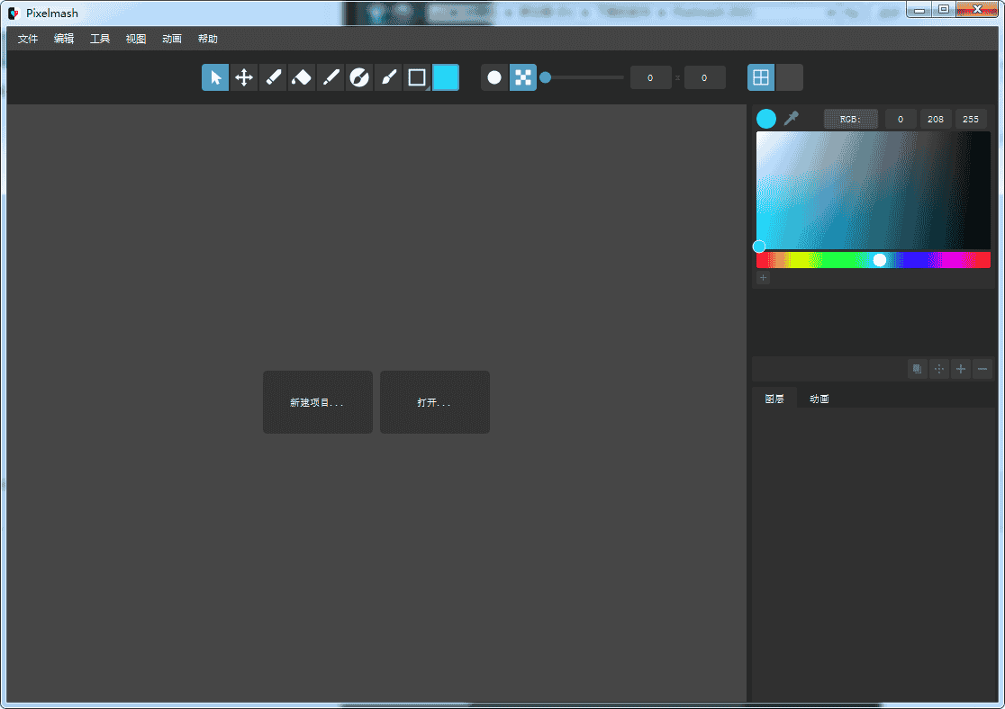Click the plus icon above layers panel
Image resolution: width=1005 pixels, height=709 pixels.
pos(961,369)
